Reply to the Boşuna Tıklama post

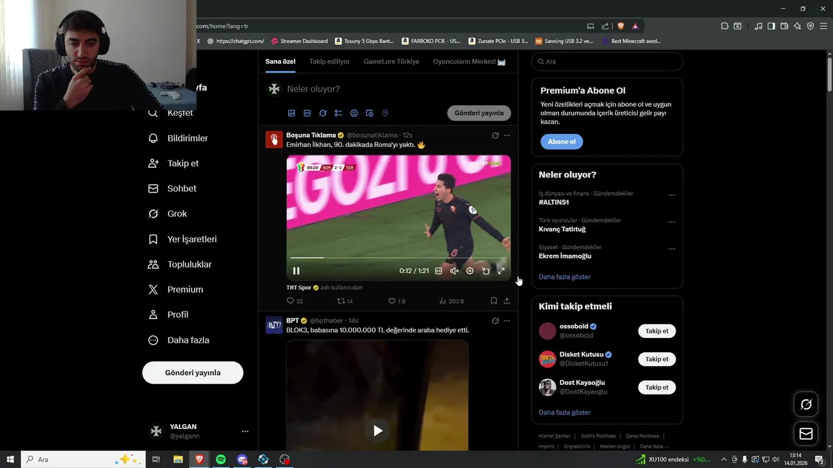(x=295, y=301)
